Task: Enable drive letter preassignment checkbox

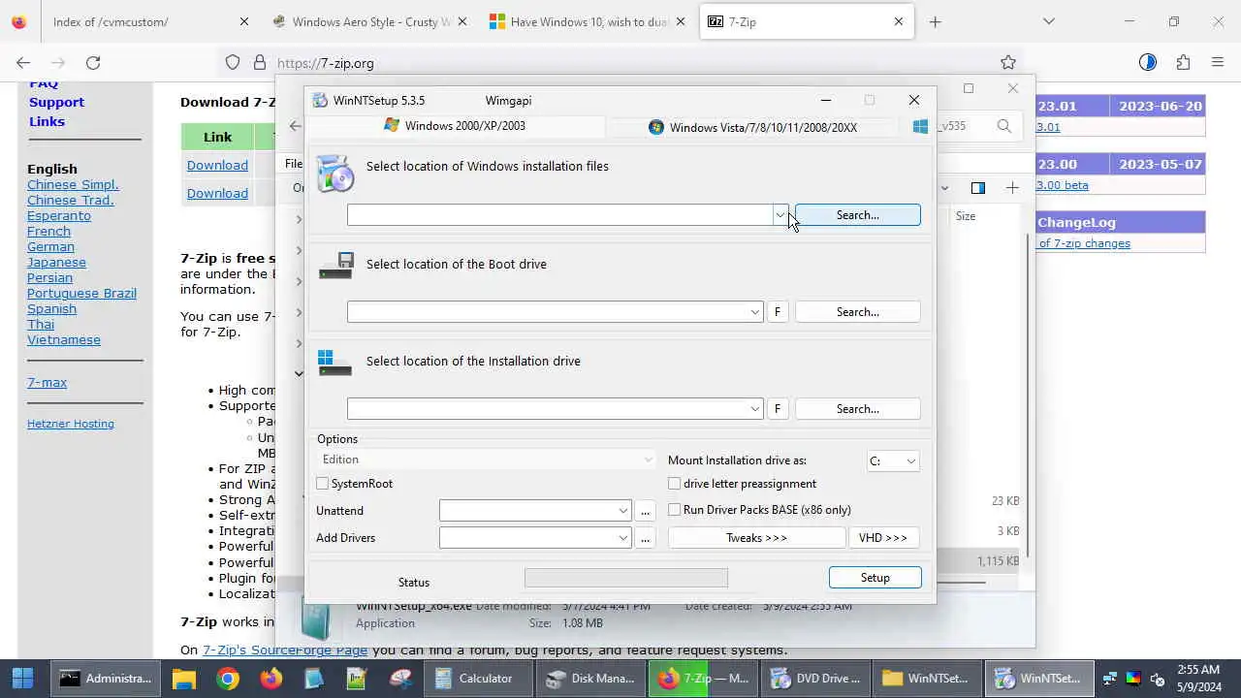Action: (675, 484)
